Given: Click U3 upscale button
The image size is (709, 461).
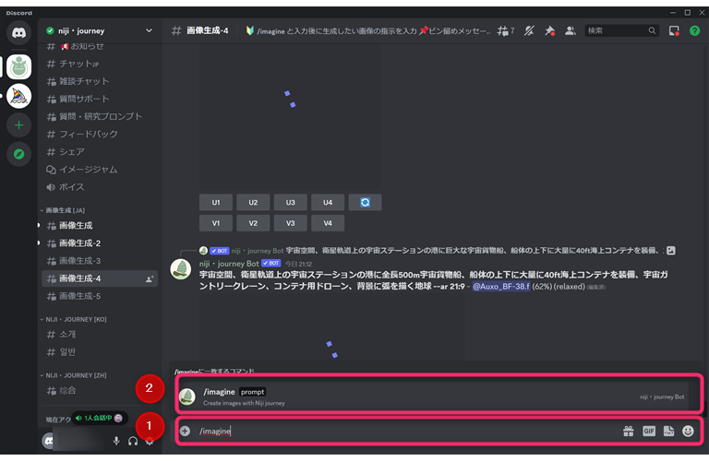Looking at the screenshot, I should coord(290,202).
